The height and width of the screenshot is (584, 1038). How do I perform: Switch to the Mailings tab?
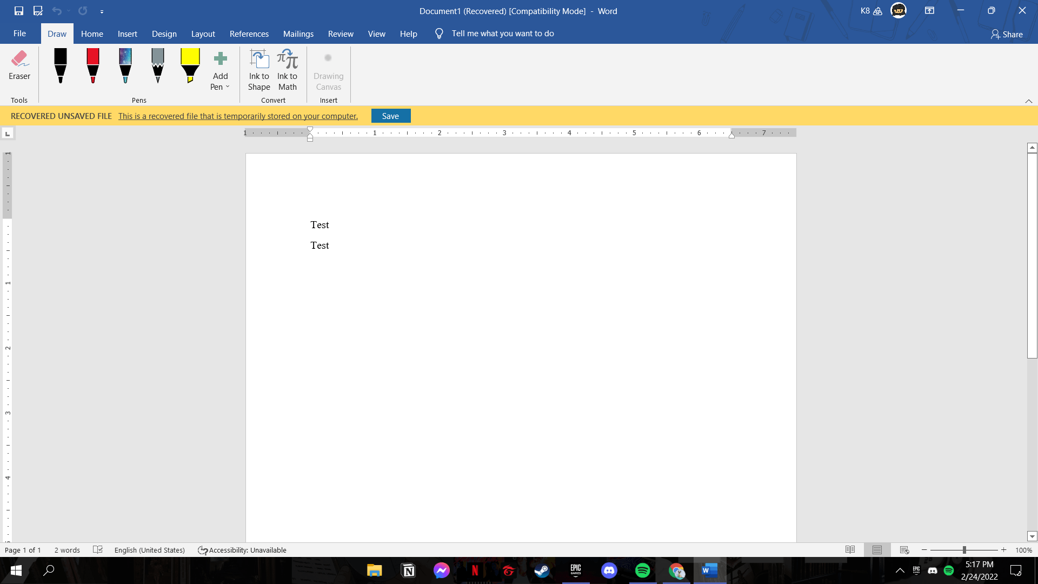298,34
